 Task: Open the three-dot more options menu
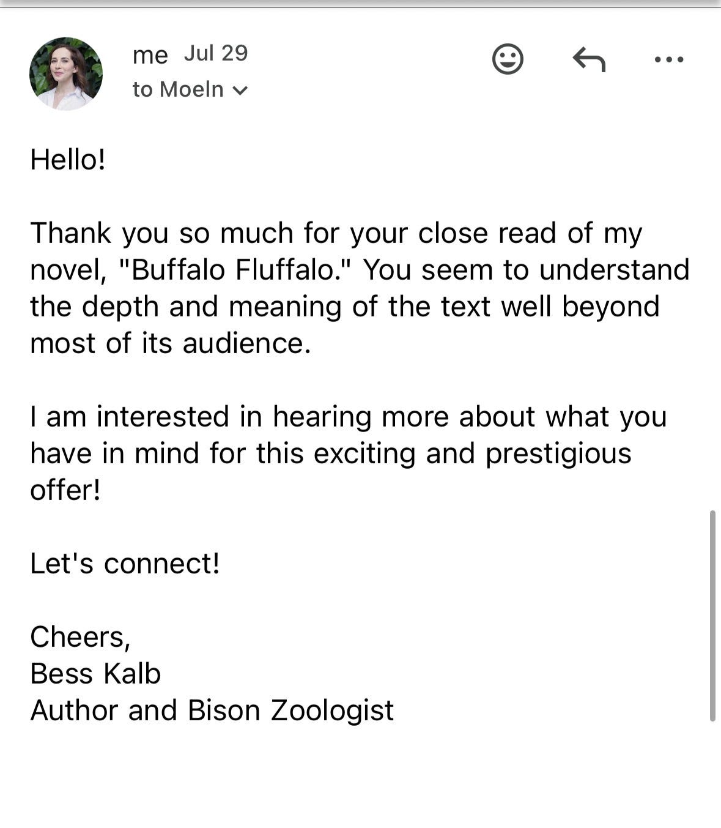pos(669,60)
